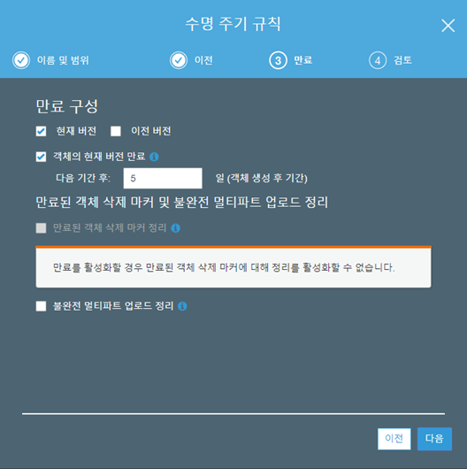
Task: Select the 만료 step label
Action: pyautogui.click(x=303, y=60)
